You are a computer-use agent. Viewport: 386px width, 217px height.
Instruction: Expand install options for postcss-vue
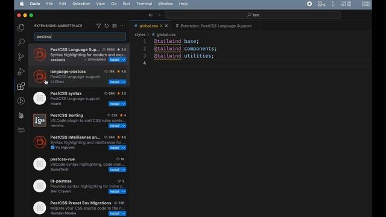click(x=124, y=169)
